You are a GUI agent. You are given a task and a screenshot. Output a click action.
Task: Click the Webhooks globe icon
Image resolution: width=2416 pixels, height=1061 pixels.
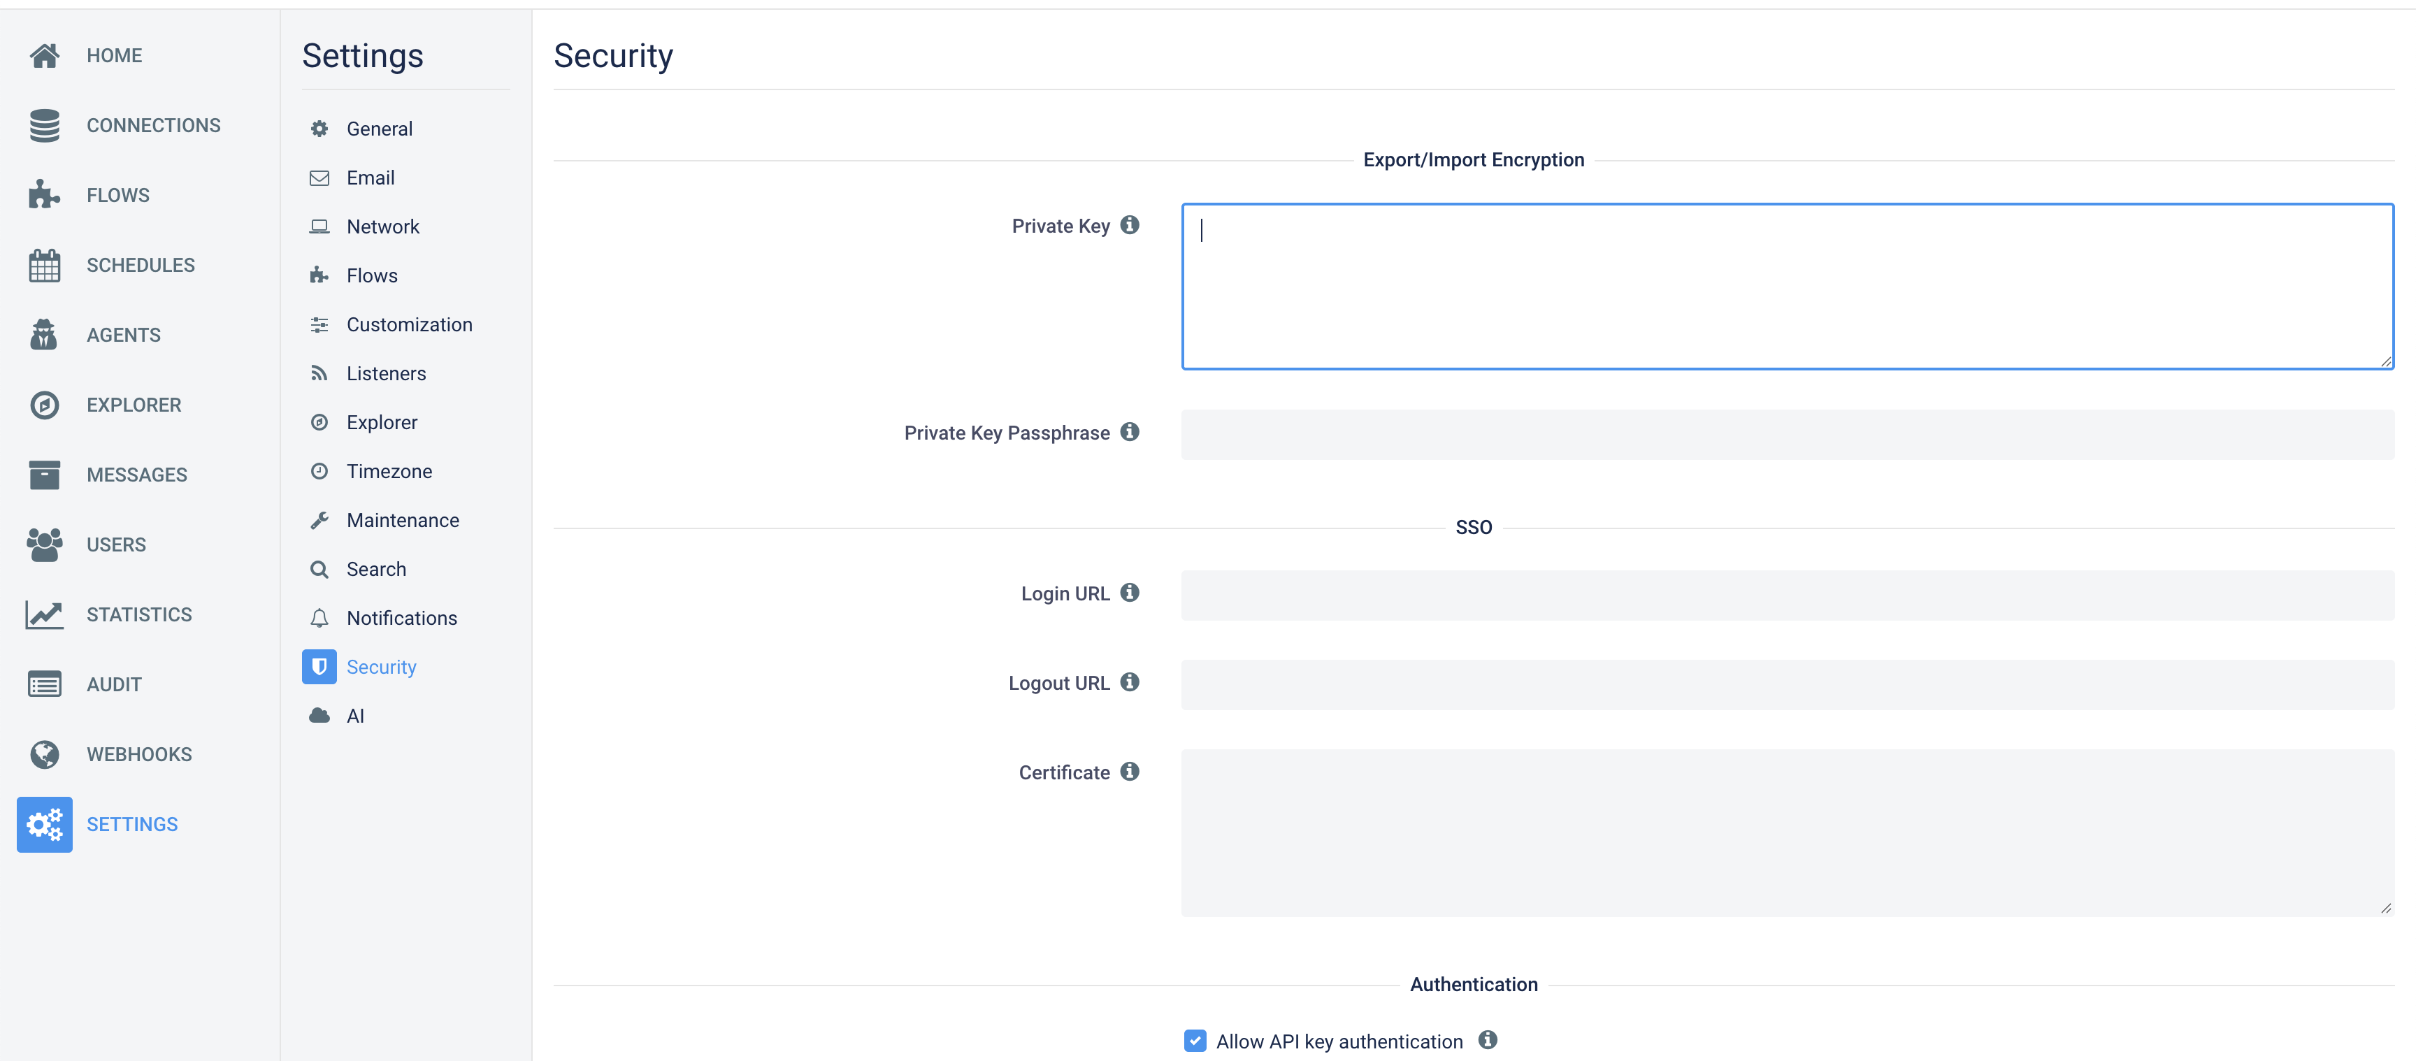[x=44, y=754]
